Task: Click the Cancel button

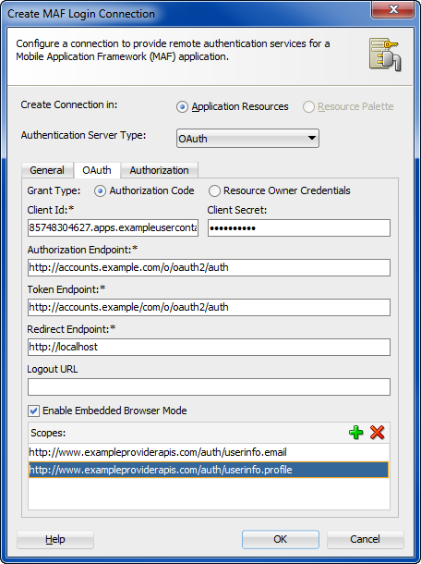Action: [x=365, y=539]
